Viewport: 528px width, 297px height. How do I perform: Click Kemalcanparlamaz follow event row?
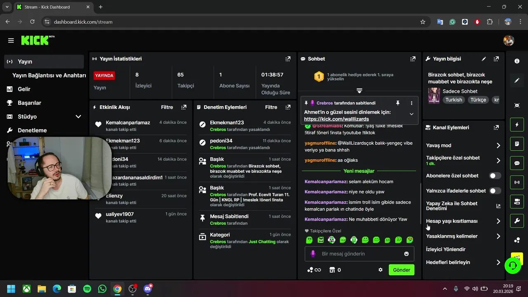coord(141,125)
